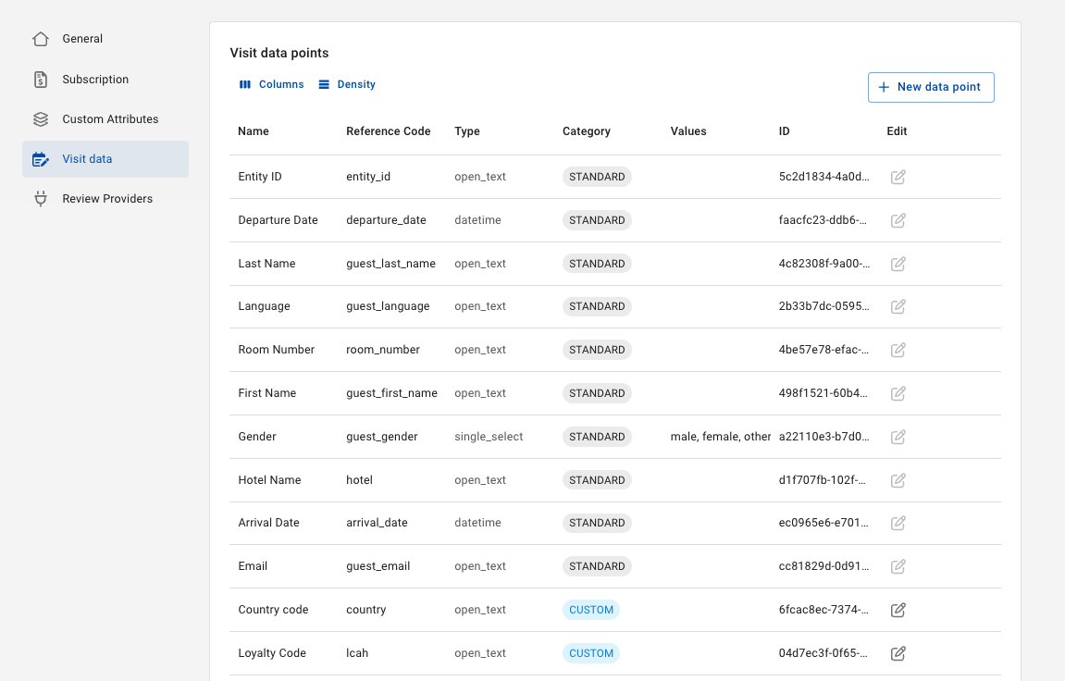This screenshot has height=681, width=1065.
Task: Click the layers icon beside Custom Attributes
Action: 41,118
